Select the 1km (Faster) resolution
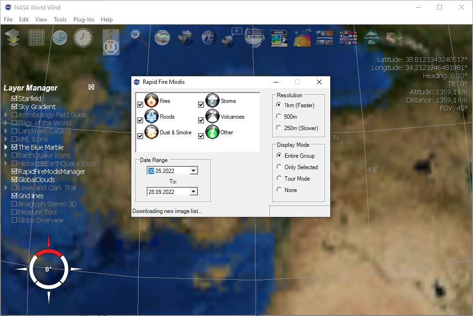 (x=279, y=105)
